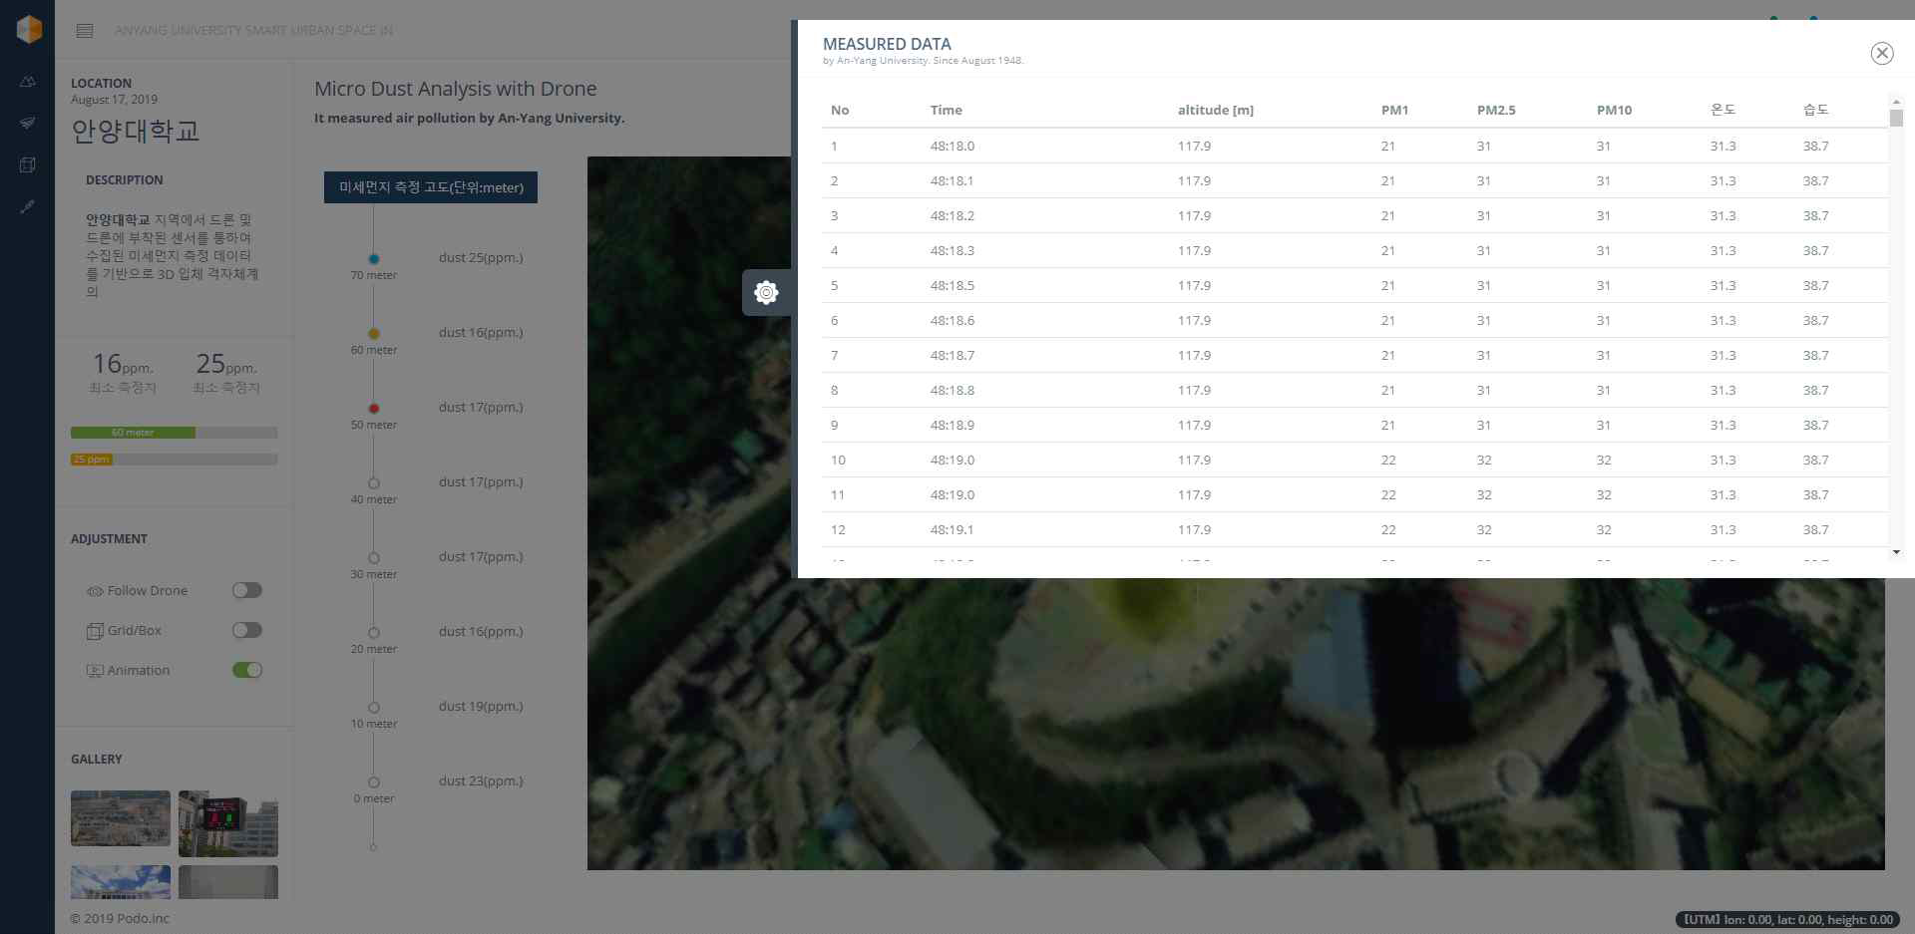Image resolution: width=1915 pixels, height=934 pixels.
Task: Select the measuring tool sidebar icon
Action: tap(28, 206)
